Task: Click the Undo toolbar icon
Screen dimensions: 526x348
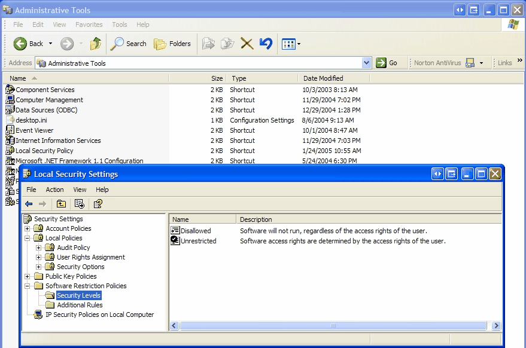Action: point(266,44)
